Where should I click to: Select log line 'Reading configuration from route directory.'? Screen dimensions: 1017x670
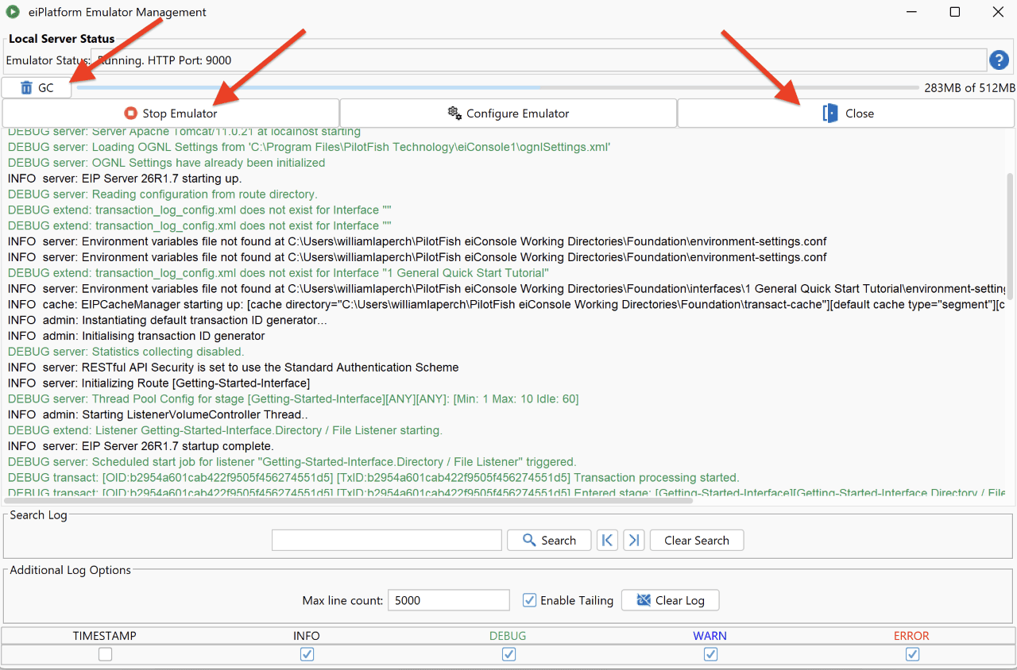(x=163, y=194)
